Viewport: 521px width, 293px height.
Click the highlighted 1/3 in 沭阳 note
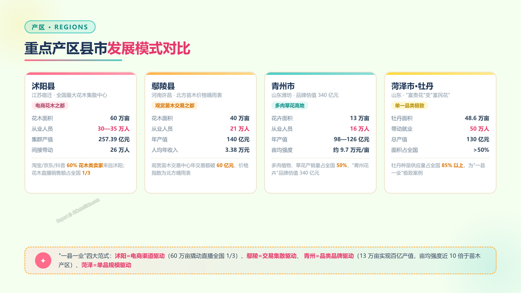coord(86,173)
